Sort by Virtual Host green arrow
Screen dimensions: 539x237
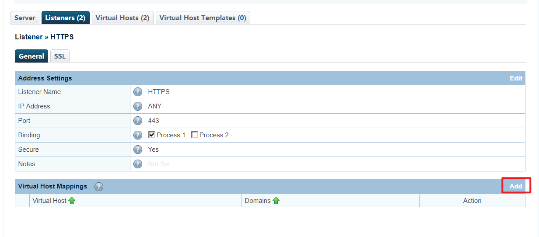point(72,201)
